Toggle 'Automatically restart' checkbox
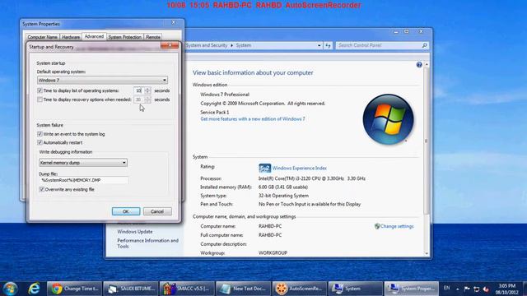This screenshot has height=296, width=527. click(40, 142)
